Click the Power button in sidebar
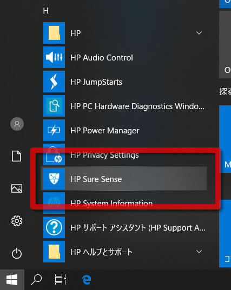This screenshot has width=231, height=290. coord(17,253)
